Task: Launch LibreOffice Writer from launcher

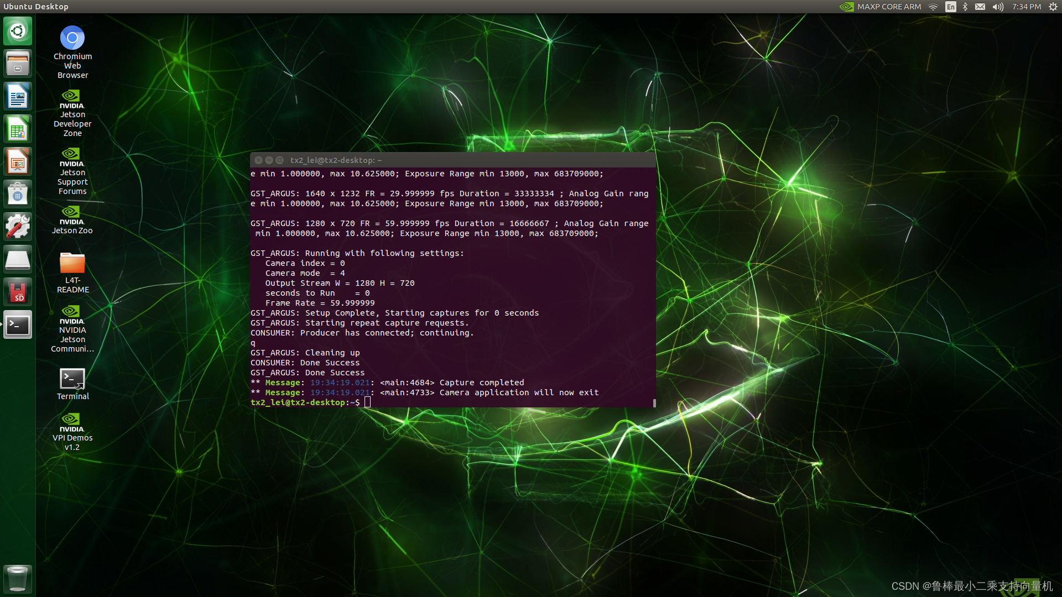Action: [x=18, y=96]
